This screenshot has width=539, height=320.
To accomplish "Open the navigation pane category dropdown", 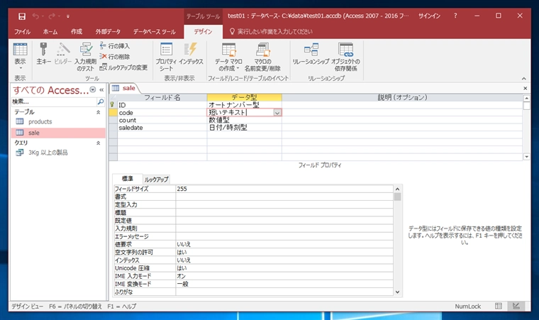I will 93,90.
